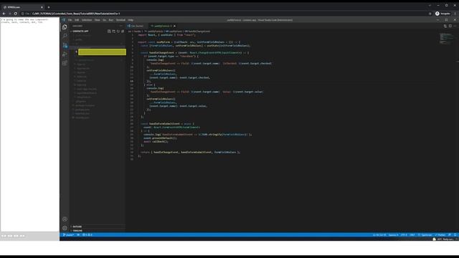Image resolution: width=459 pixels, height=258 pixels.
Task: Open the Go menu
Action: pos(104,20)
